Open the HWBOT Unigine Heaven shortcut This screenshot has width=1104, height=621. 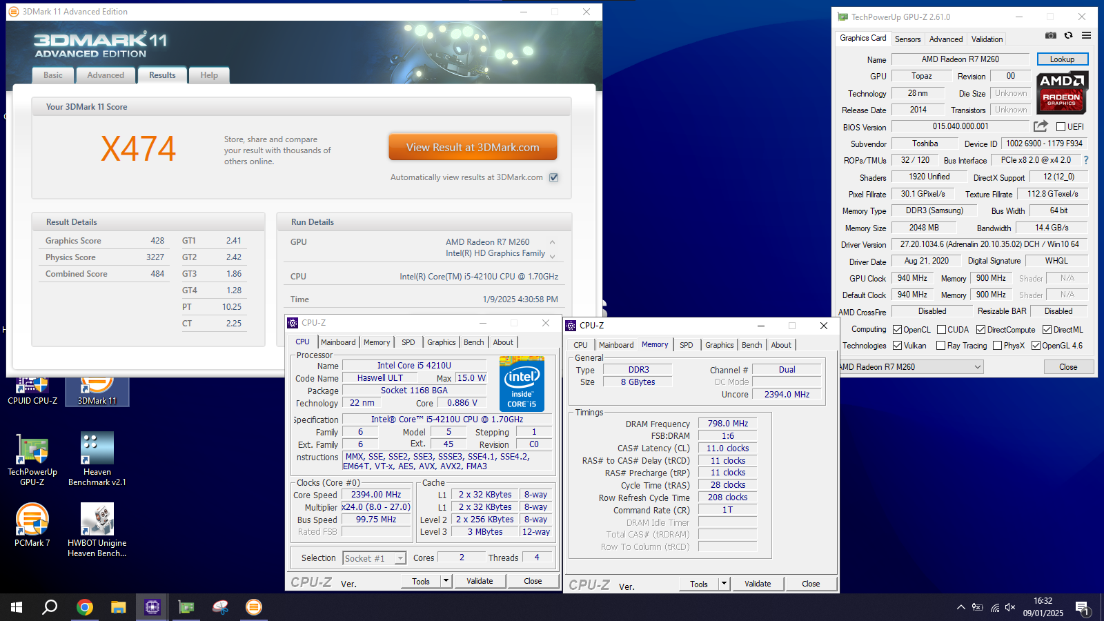[x=97, y=530]
